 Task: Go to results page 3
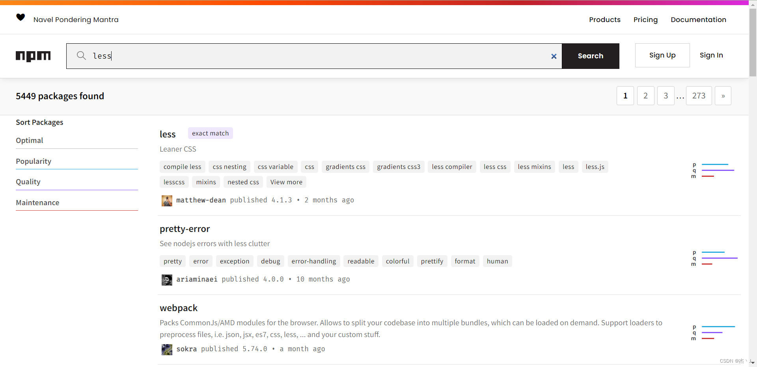click(x=666, y=96)
